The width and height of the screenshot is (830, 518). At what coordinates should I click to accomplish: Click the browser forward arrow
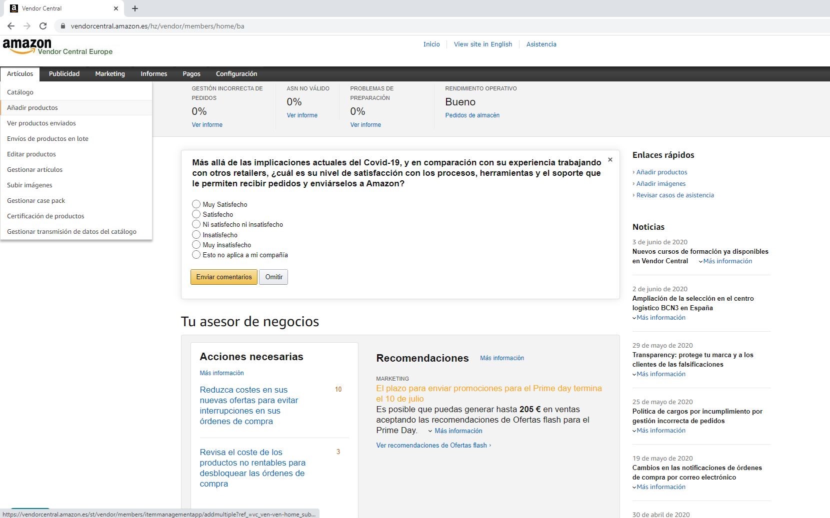[x=27, y=26]
